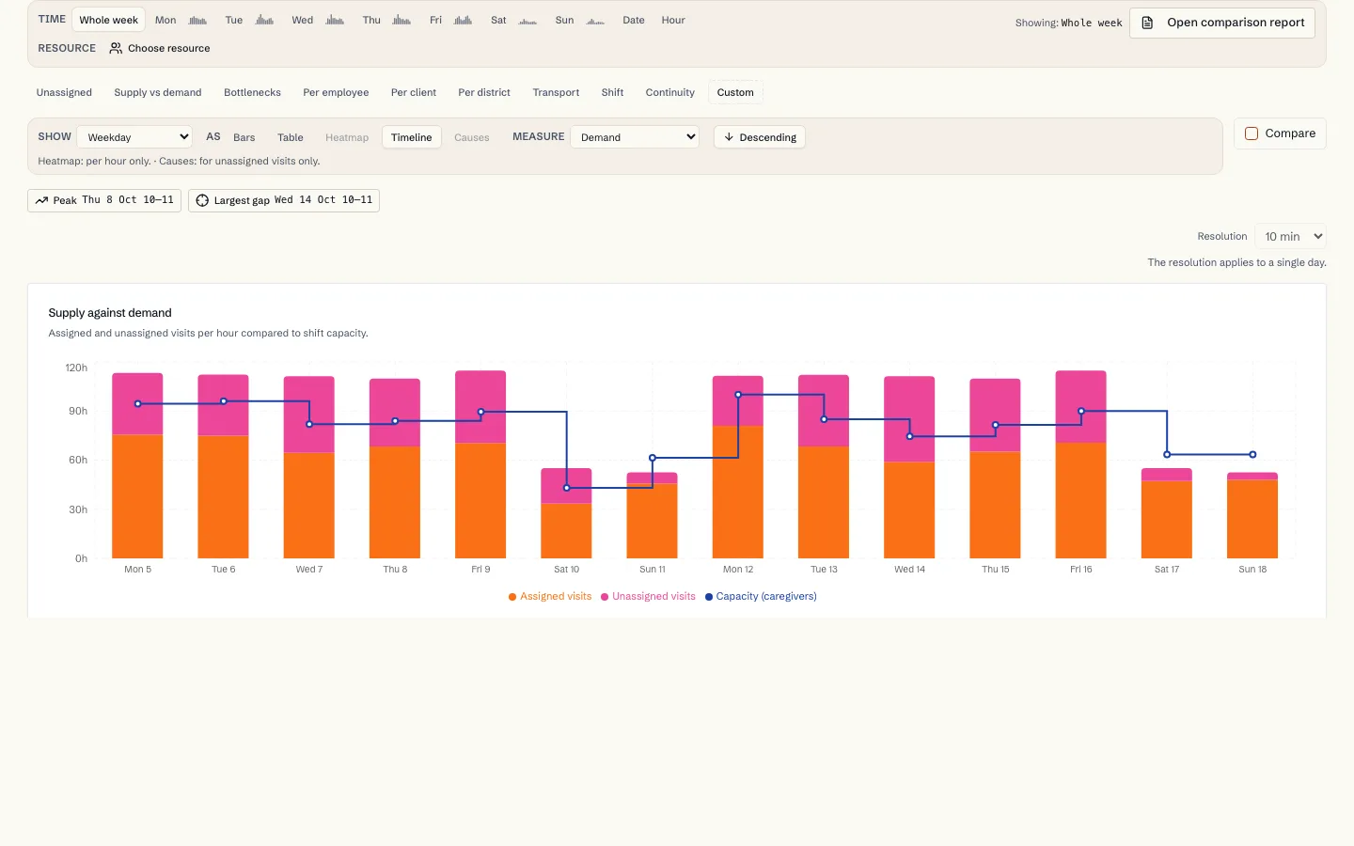Open the Unassigned tab
The image size is (1354, 846).
pos(64,92)
